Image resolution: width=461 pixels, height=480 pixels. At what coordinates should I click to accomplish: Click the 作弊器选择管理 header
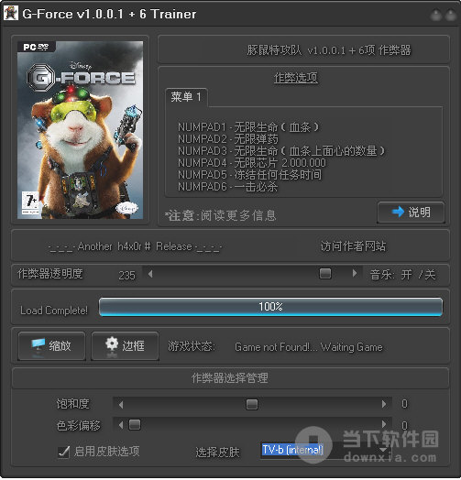click(230, 378)
